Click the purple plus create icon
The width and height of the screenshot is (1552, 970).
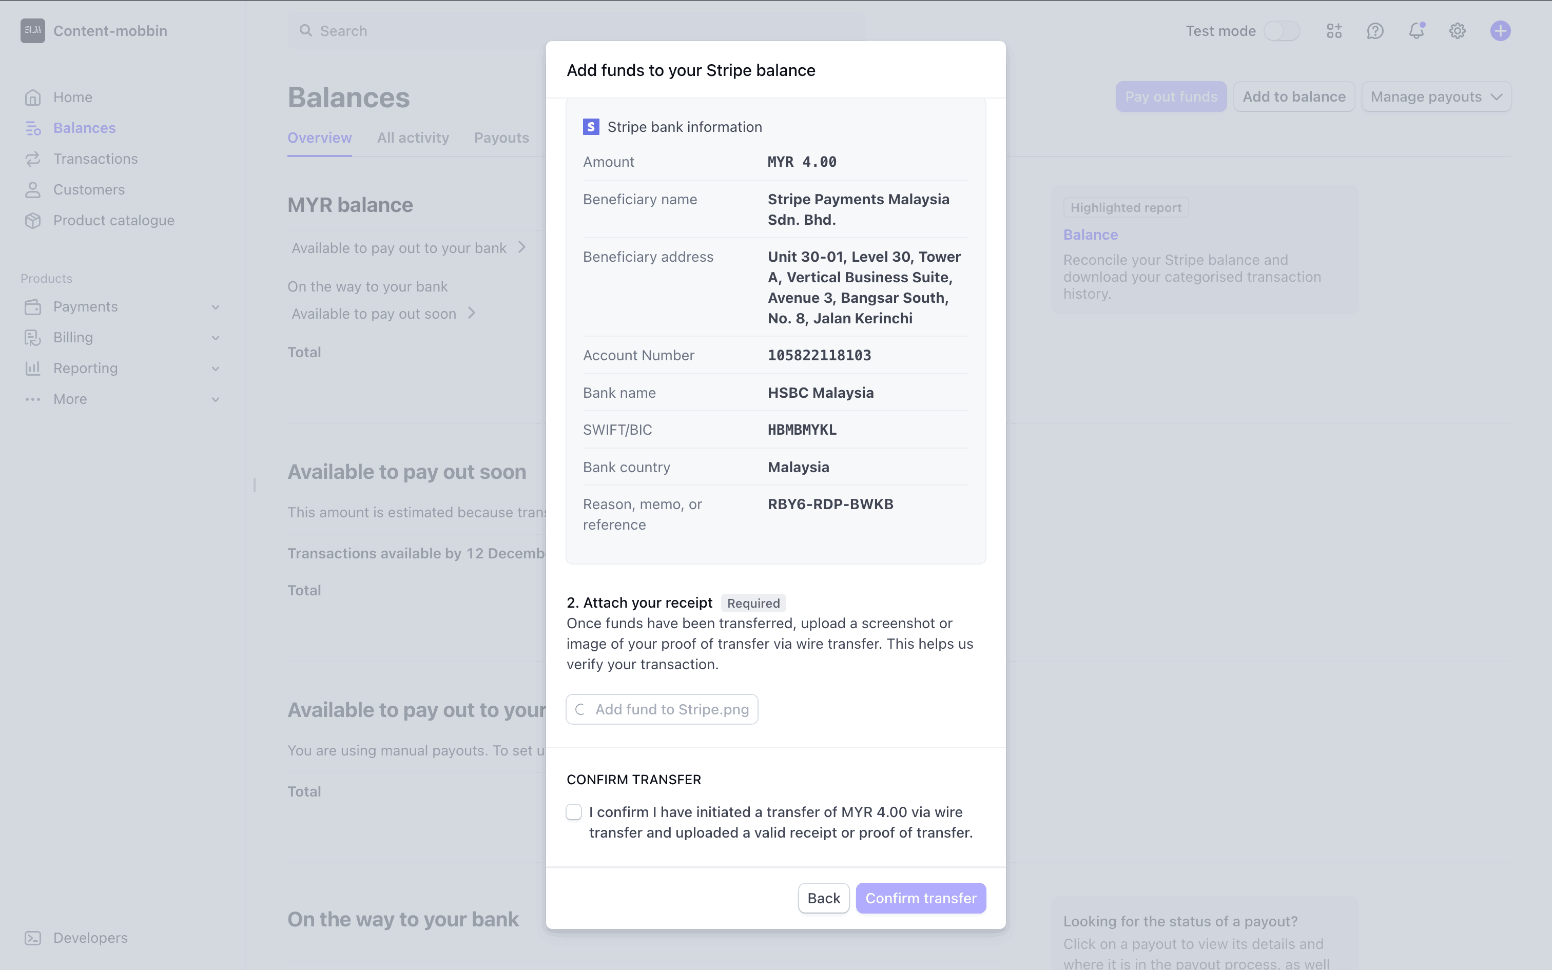(1500, 31)
